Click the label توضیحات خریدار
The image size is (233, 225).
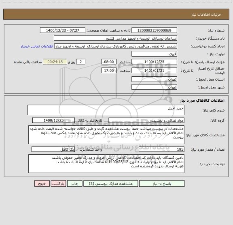[x=212, y=164]
